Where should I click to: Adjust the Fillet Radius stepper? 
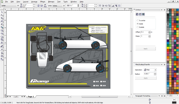155,74
